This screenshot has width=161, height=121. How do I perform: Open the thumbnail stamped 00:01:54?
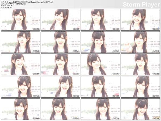pyautogui.click(x=20, y=64)
